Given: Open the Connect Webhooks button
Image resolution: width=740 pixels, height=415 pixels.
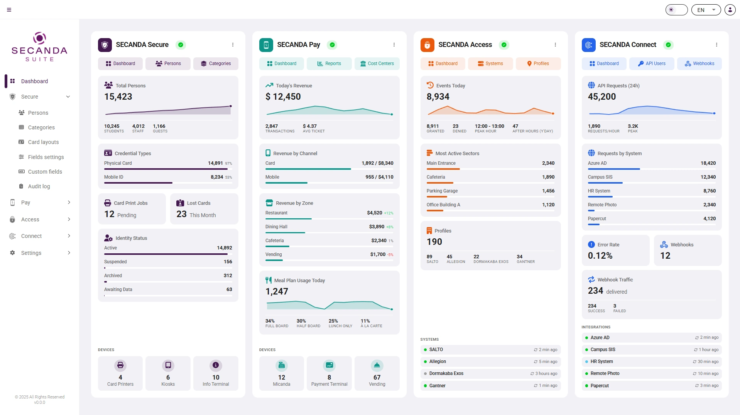Looking at the screenshot, I should tap(699, 64).
